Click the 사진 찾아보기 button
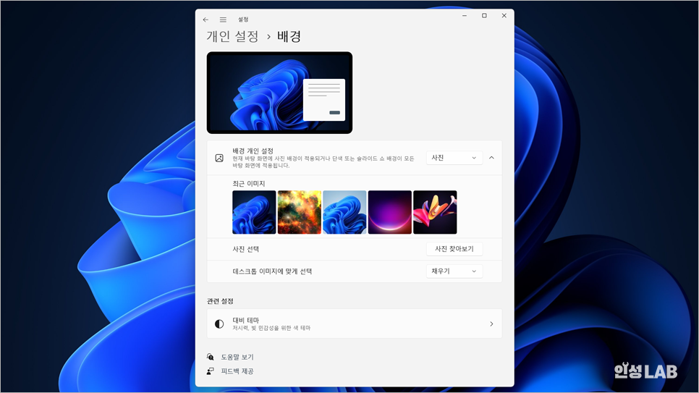The width and height of the screenshot is (699, 393). tap(454, 249)
